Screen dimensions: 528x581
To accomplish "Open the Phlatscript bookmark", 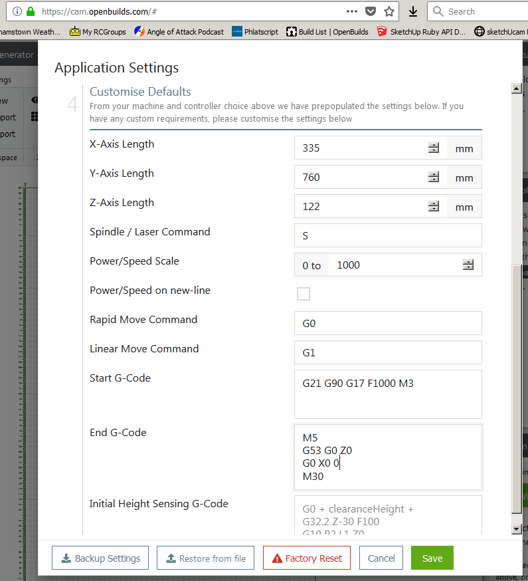I will point(255,31).
